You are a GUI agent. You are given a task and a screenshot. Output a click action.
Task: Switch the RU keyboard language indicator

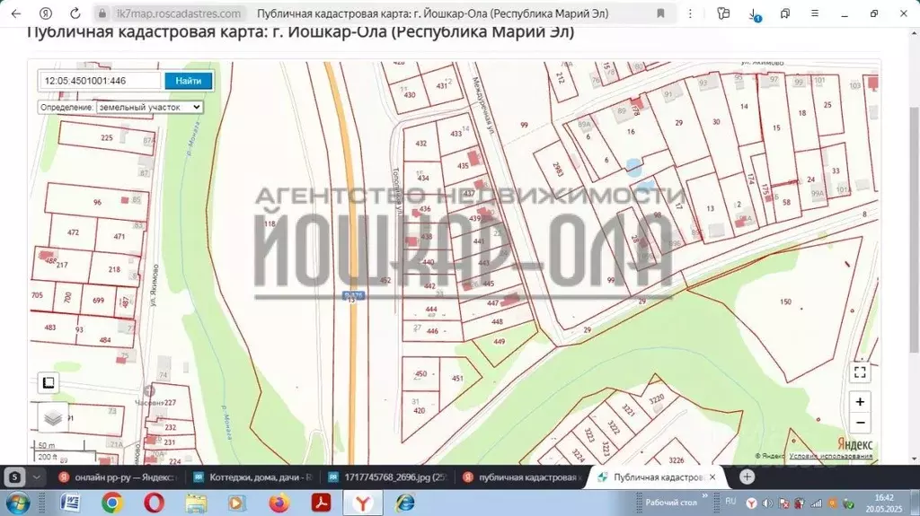click(x=730, y=502)
